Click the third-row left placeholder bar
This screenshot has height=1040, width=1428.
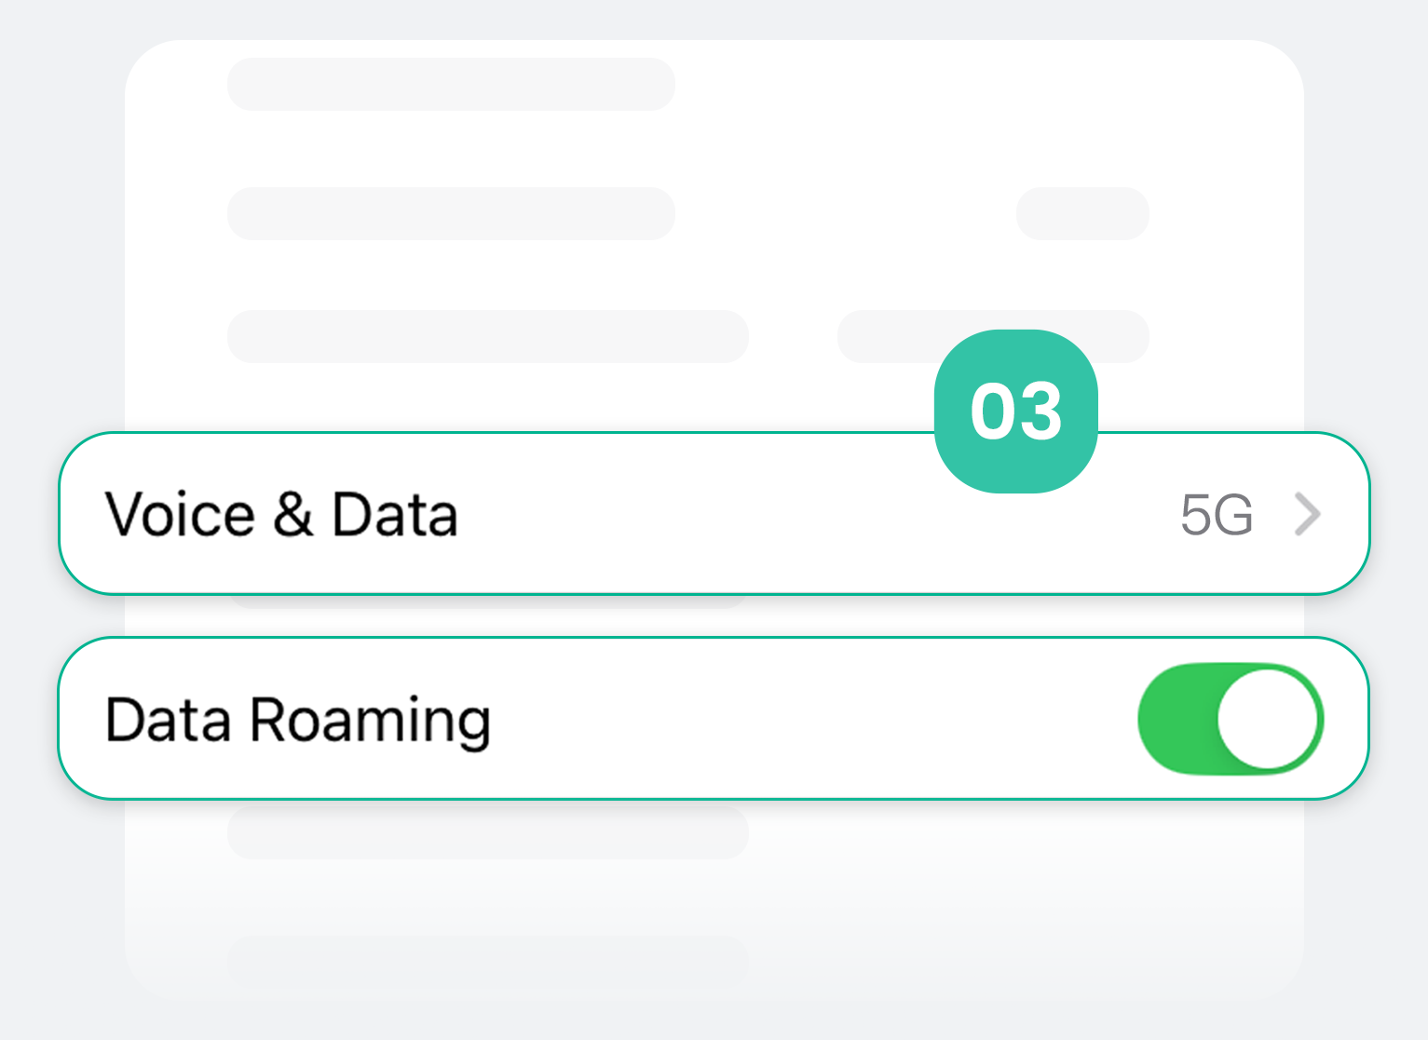point(488,336)
